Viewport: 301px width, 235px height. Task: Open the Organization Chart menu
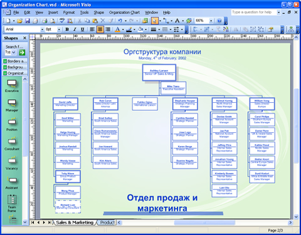[x=124, y=13]
